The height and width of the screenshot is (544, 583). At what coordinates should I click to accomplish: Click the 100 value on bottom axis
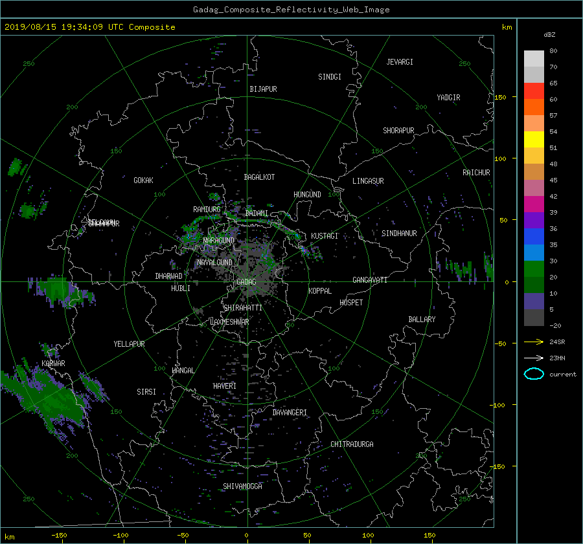(368, 536)
